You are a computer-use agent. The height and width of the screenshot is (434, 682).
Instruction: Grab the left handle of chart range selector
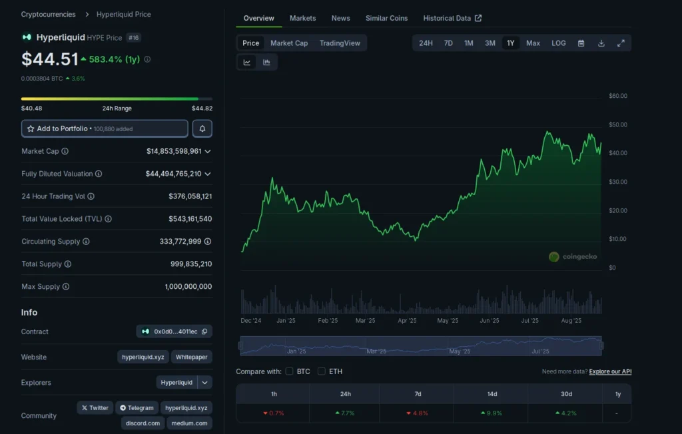[240, 345]
